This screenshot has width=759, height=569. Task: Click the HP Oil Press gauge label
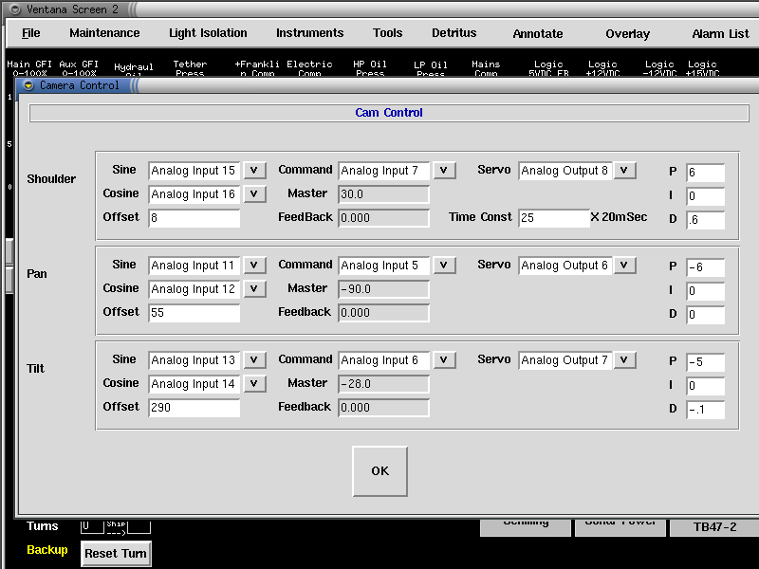370,67
